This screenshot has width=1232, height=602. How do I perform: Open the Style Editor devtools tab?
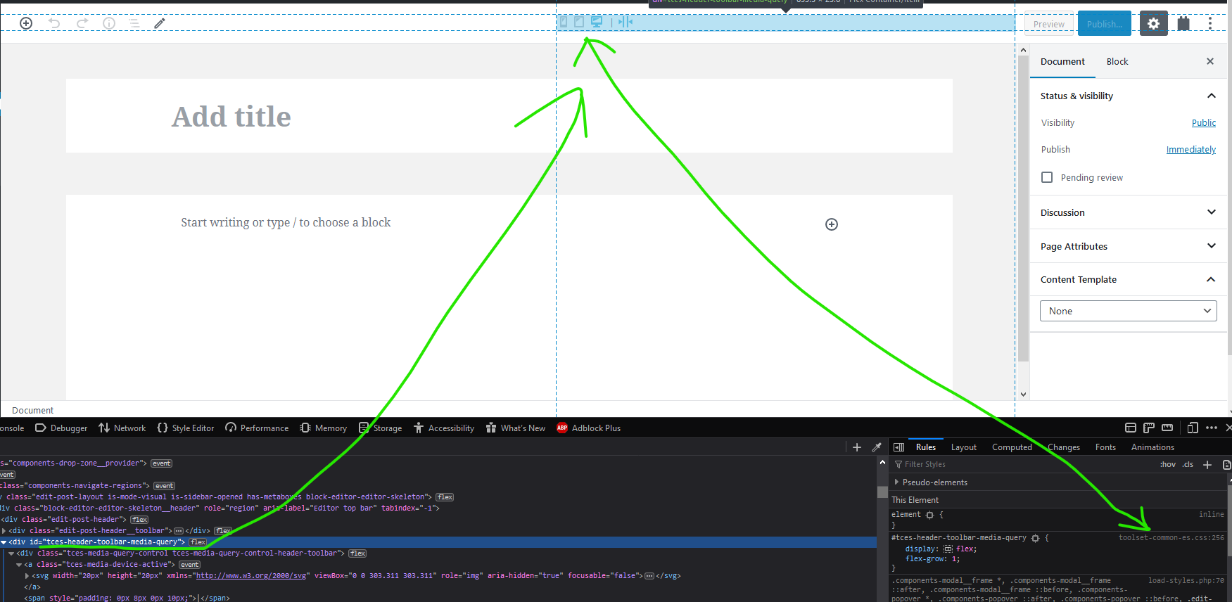pos(186,428)
